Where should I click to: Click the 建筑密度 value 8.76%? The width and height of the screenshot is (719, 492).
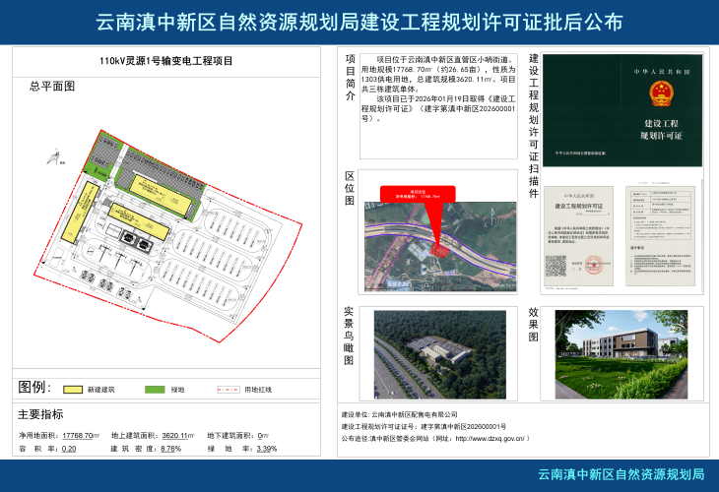[x=171, y=449]
